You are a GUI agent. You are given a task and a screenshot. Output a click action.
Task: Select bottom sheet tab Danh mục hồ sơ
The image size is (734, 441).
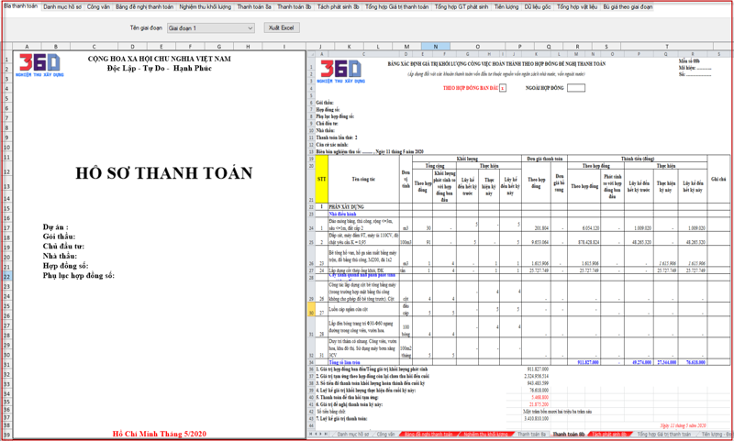click(353, 435)
